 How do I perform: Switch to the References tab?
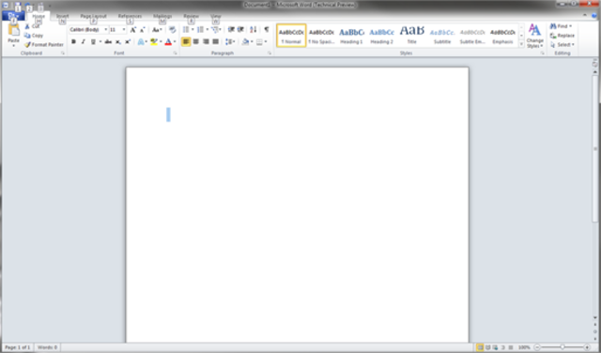coord(130,16)
